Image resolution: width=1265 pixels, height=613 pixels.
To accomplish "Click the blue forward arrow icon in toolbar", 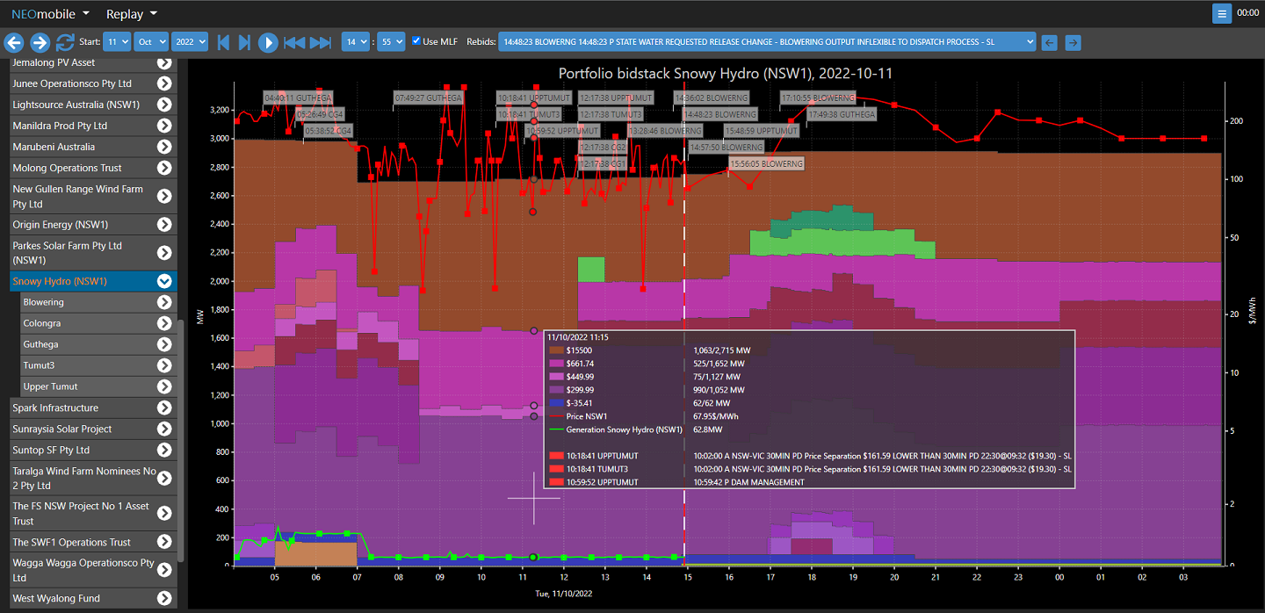I will (x=40, y=42).
